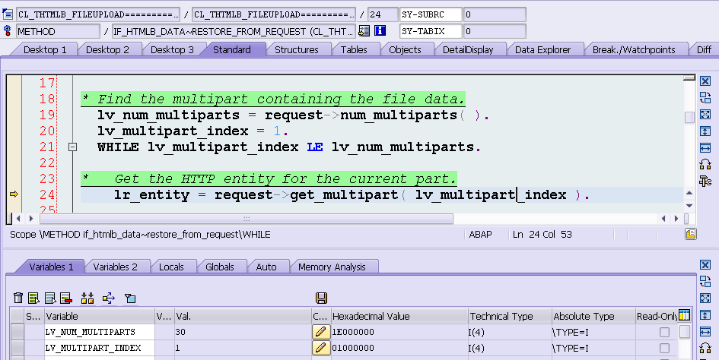Click the vertical maximize icon beside source editor
The height and width of the screenshot is (360, 719).
tap(705, 131)
